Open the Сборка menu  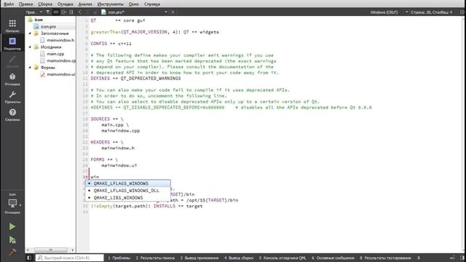(x=45, y=4)
